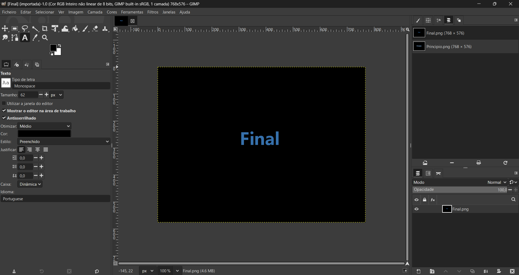Decrease the font size with minus button
519x275 pixels.
[41, 95]
